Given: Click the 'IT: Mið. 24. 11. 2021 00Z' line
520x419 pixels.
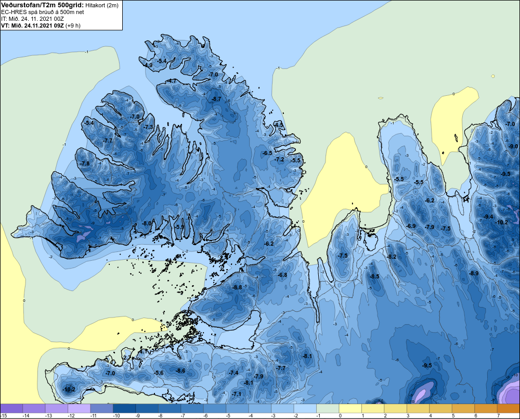Looking at the screenshot, I should [32, 19].
